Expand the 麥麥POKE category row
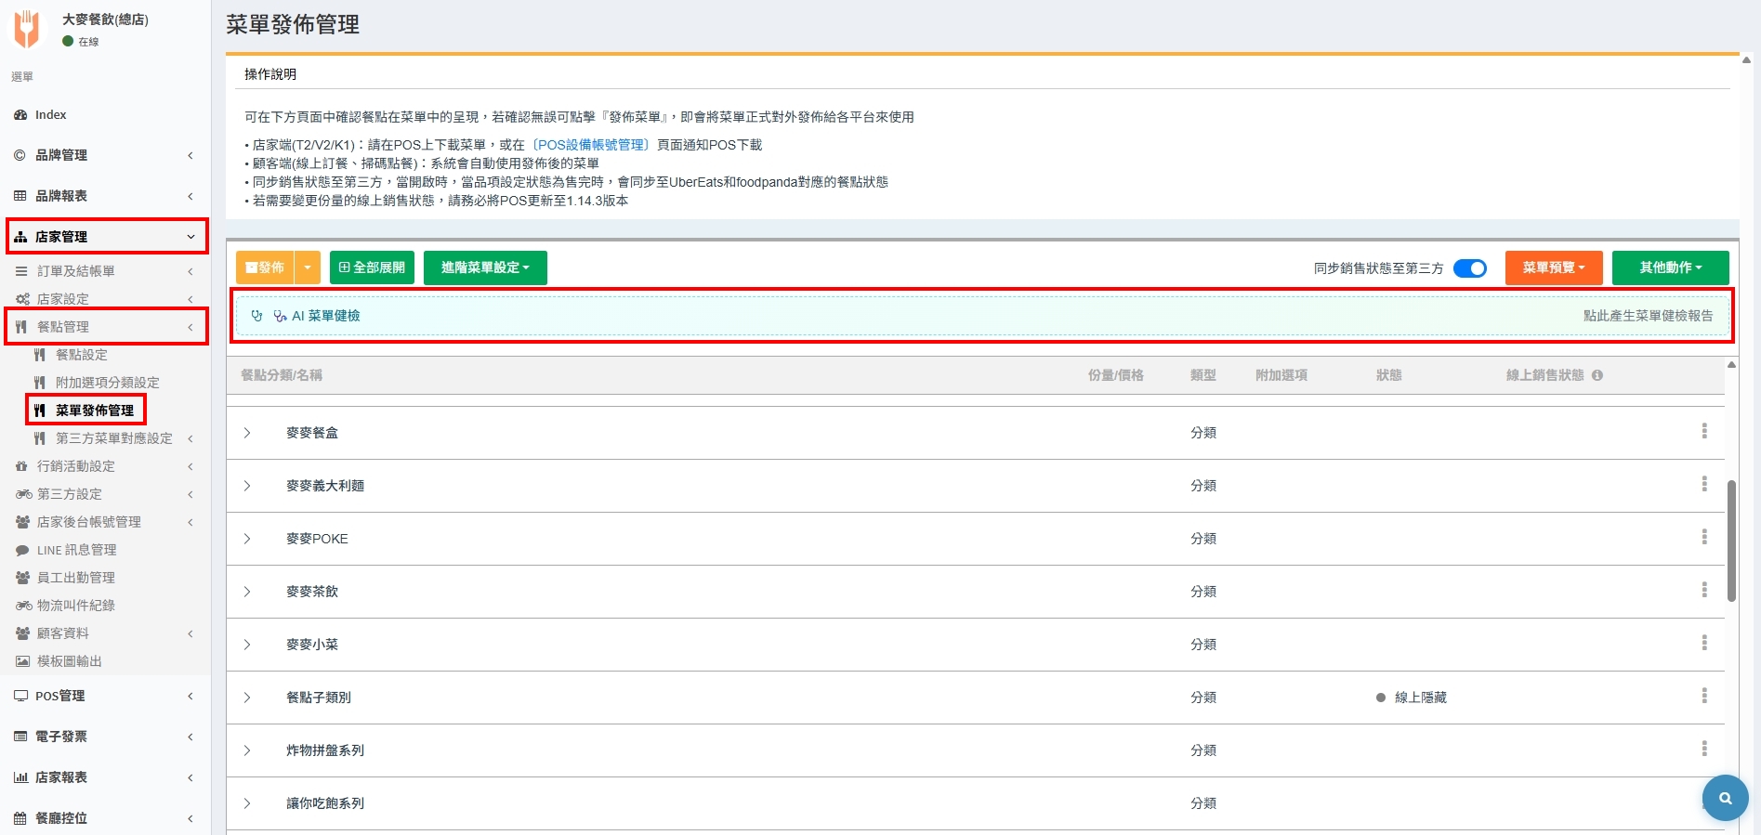1761x835 pixels. pos(247,539)
